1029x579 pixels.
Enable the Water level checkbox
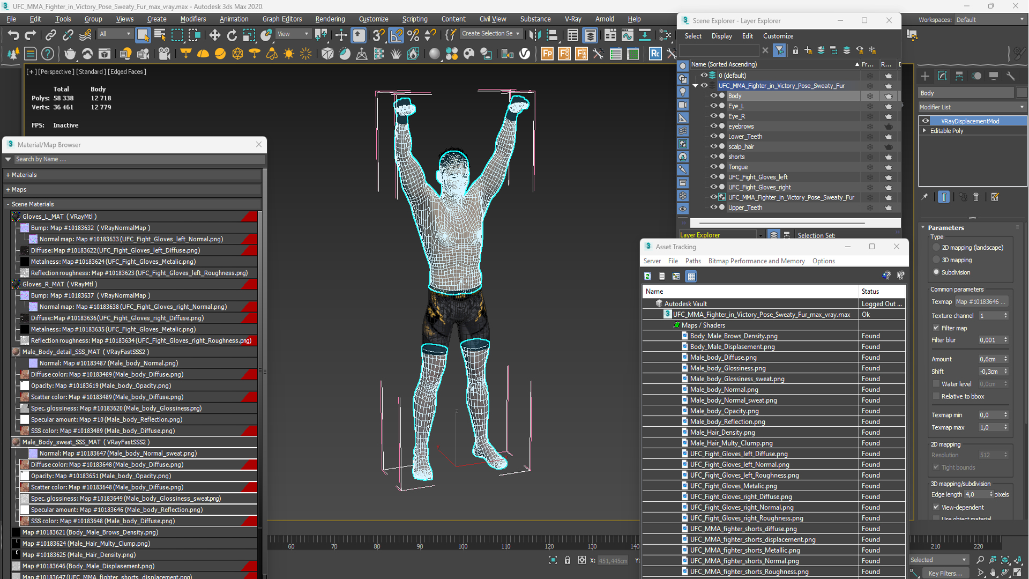pos(936,383)
